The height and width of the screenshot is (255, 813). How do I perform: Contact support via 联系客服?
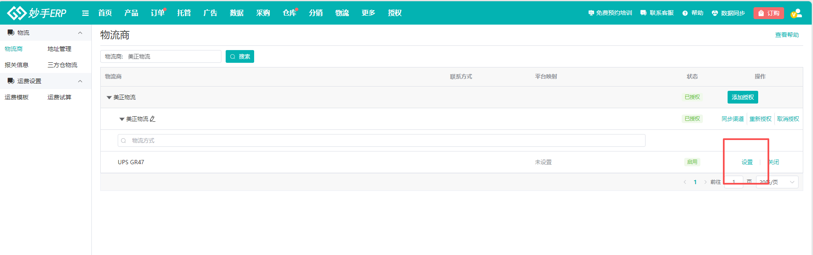point(657,13)
